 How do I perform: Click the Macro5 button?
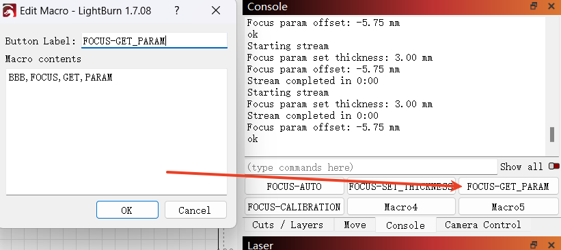[x=508, y=207]
